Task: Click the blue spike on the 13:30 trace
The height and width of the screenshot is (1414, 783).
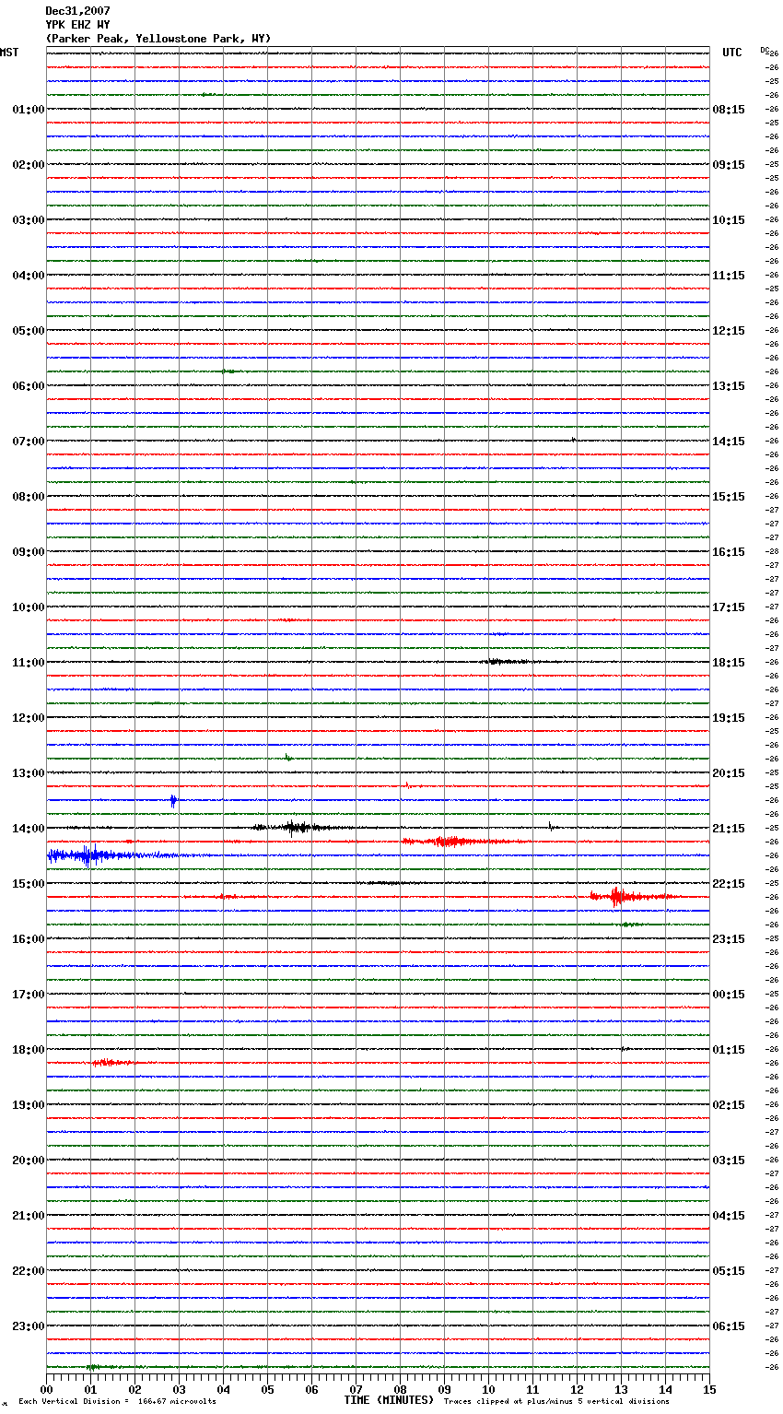Action: click(x=173, y=800)
